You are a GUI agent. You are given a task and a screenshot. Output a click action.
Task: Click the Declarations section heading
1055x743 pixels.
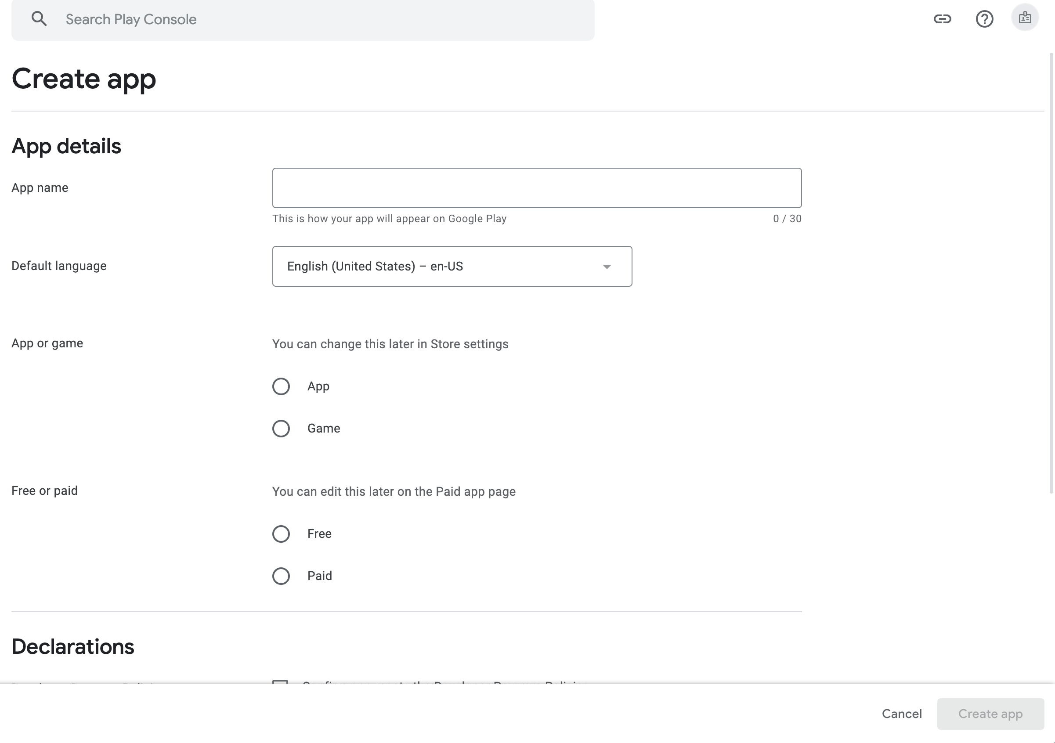[x=72, y=646]
